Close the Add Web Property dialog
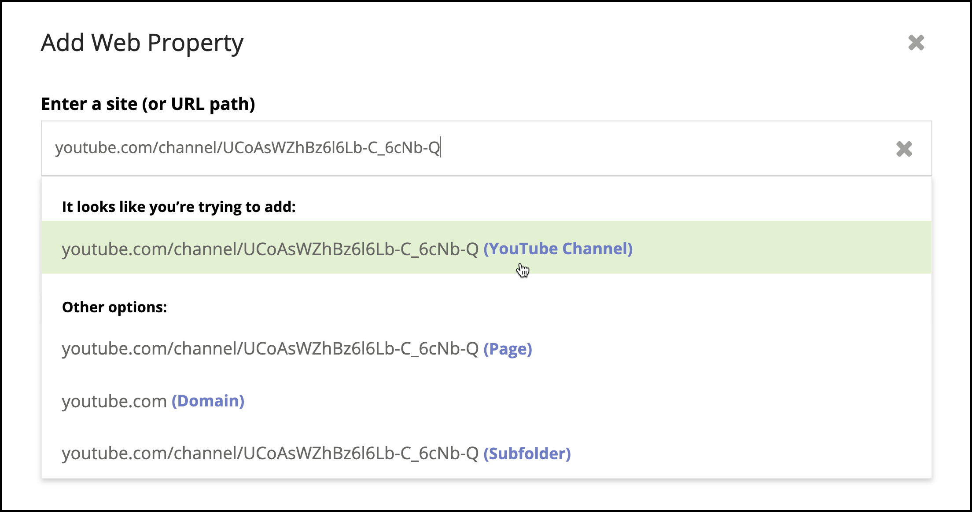Image resolution: width=972 pixels, height=512 pixels. click(916, 43)
